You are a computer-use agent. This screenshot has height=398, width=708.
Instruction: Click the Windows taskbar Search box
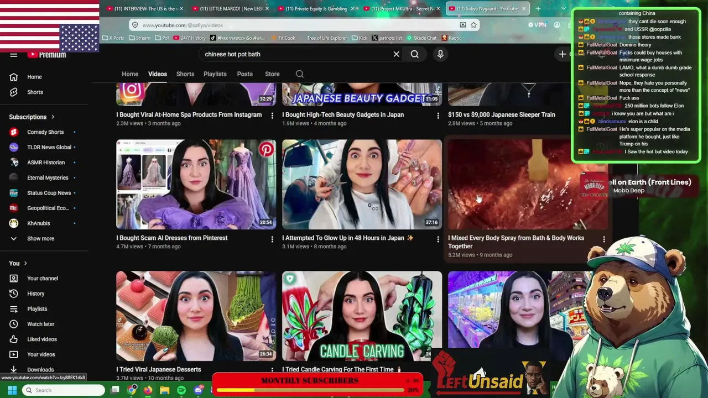(x=64, y=390)
